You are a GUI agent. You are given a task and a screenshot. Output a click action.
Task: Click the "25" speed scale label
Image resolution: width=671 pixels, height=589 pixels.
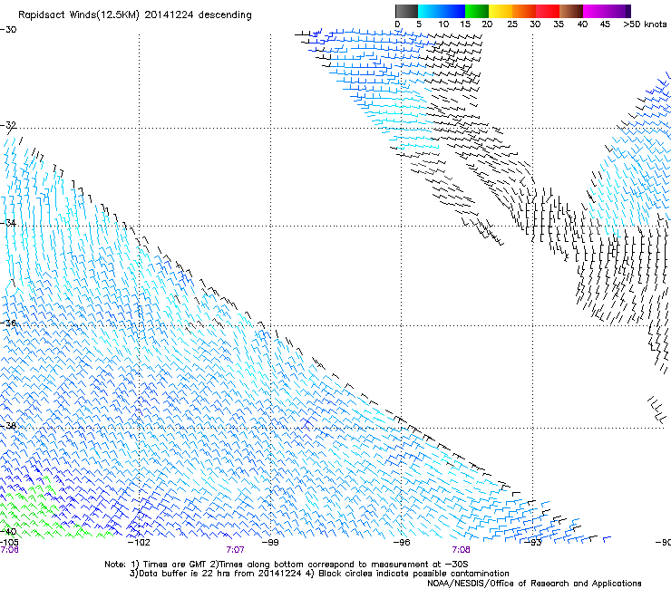tap(512, 24)
